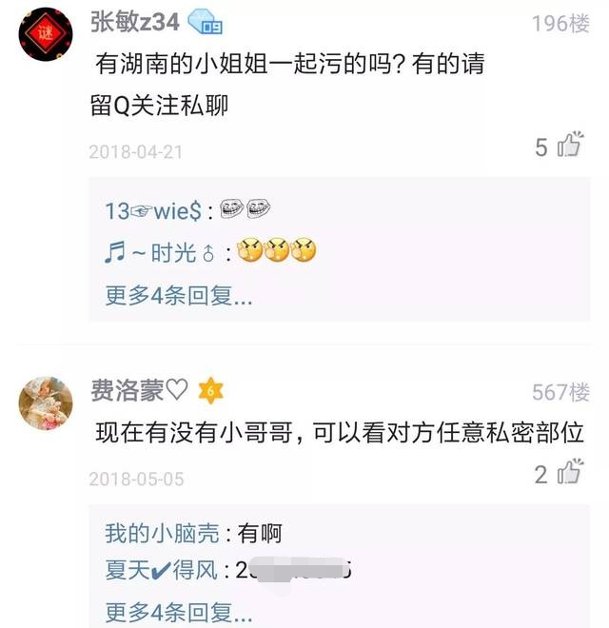Open username 费洛蒙♡
609x628 pixels.
coord(139,390)
